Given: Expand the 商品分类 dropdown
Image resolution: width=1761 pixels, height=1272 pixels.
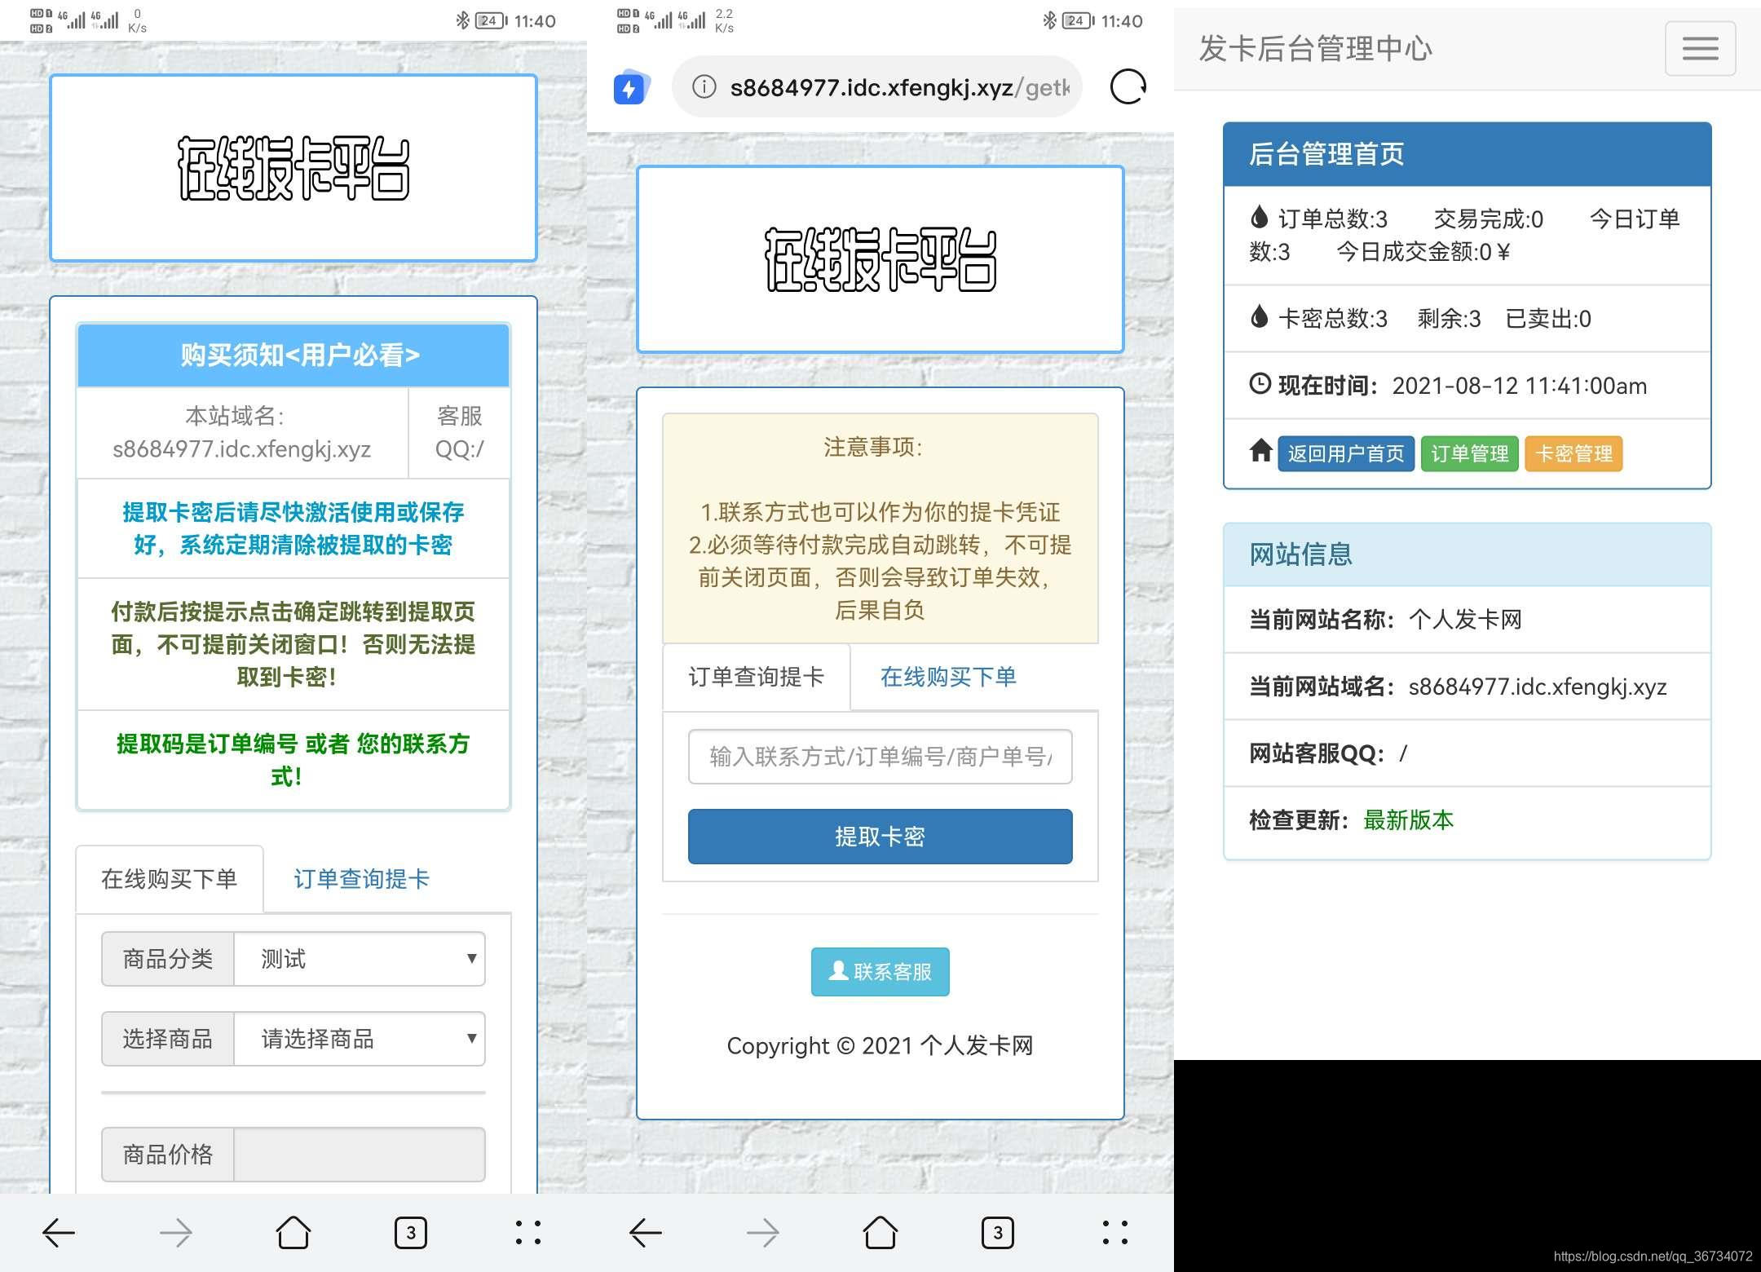Looking at the screenshot, I should 360,959.
